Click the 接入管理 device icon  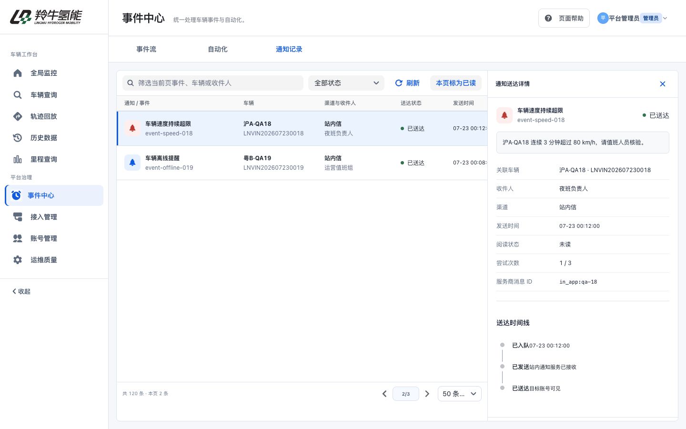pos(18,217)
